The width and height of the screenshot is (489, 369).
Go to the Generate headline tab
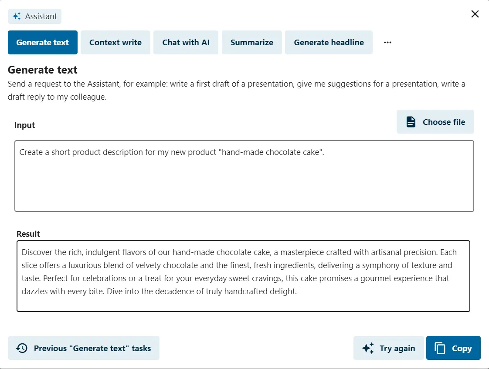pos(329,42)
